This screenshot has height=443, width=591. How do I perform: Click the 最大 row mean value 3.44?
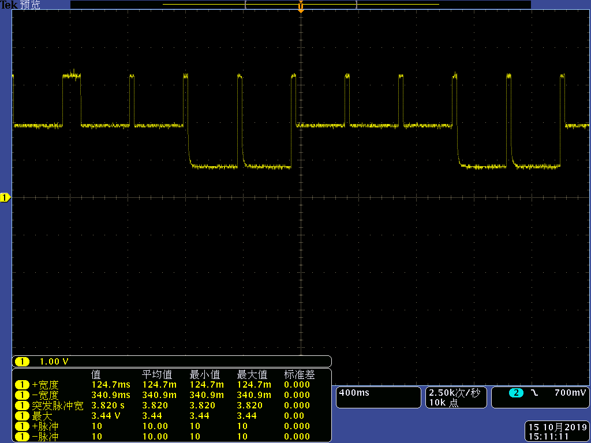coord(152,416)
